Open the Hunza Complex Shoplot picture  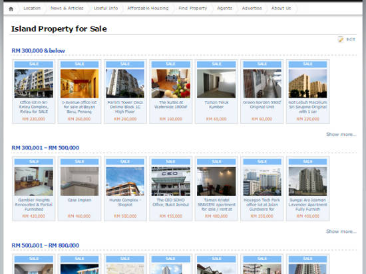point(125,181)
